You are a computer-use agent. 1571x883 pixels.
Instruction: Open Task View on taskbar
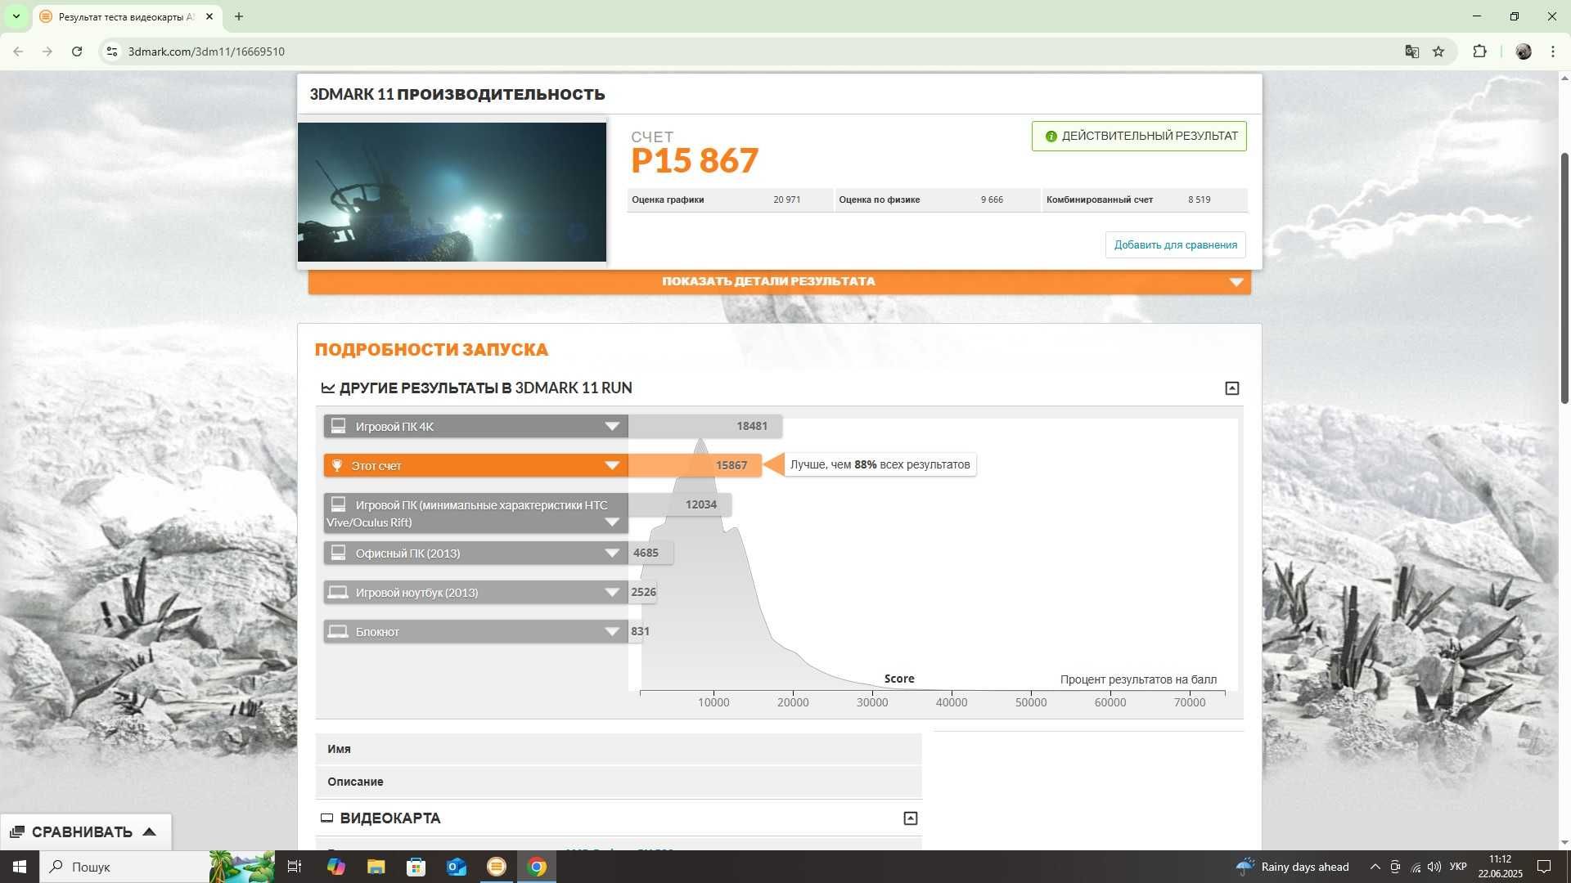click(x=295, y=867)
